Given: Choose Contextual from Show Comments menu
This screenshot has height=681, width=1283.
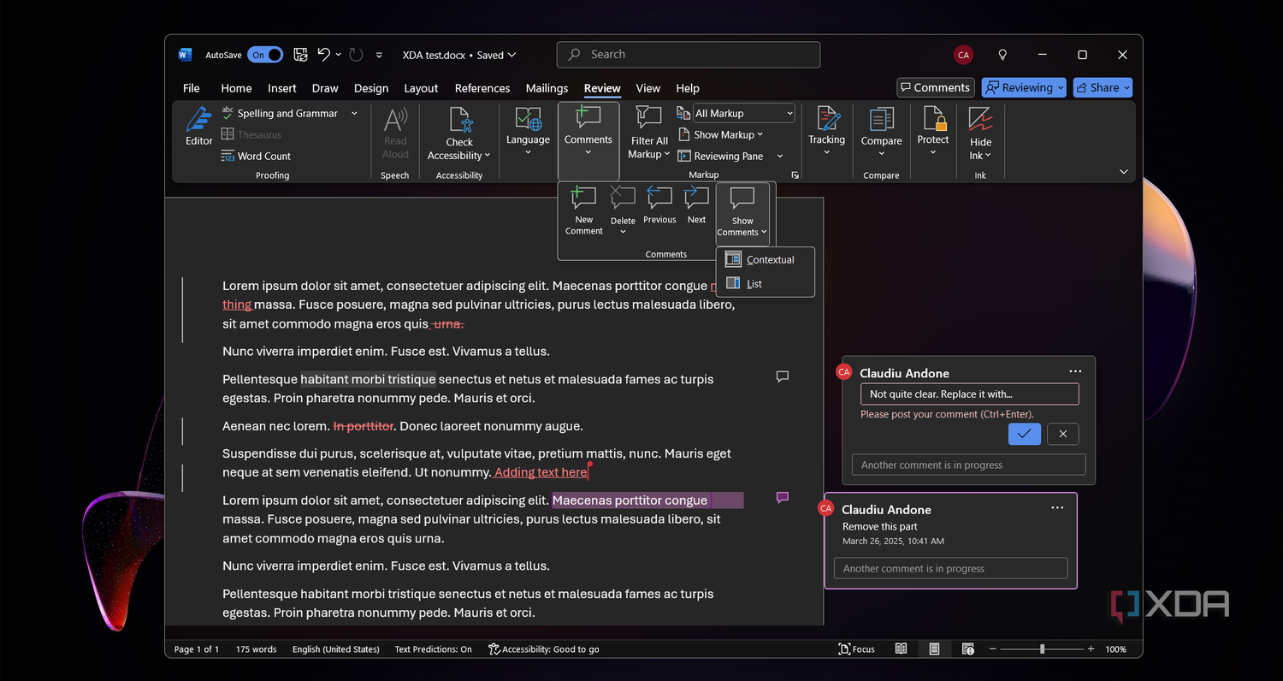Looking at the screenshot, I should click(x=766, y=260).
